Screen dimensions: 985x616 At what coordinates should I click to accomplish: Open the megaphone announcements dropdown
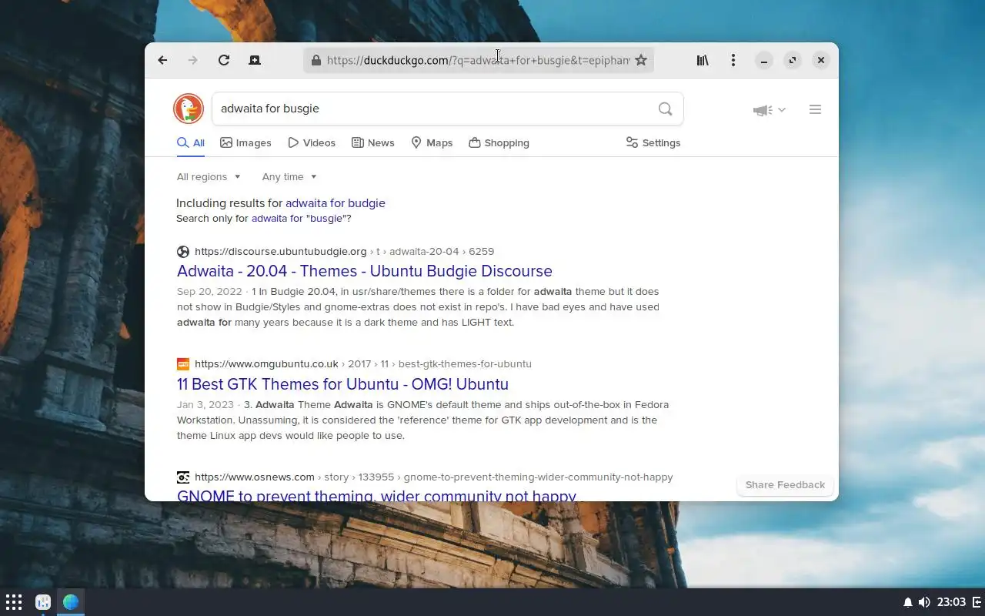pyautogui.click(x=770, y=110)
